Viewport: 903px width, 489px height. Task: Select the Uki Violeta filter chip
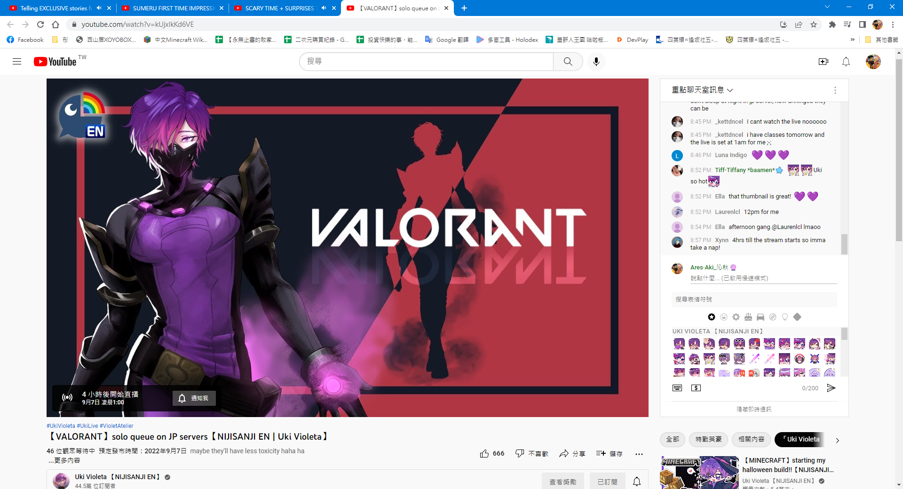click(800, 439)
